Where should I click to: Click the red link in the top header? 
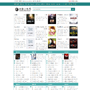click(x=70, y=1)
